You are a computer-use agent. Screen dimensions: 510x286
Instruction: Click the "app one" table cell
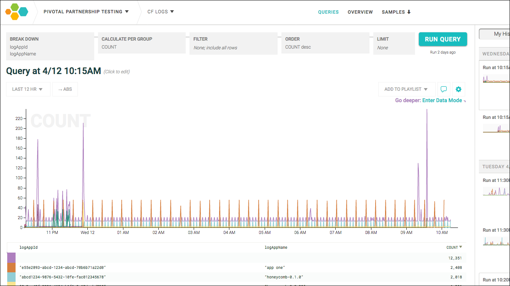click(x=276, y=267)
